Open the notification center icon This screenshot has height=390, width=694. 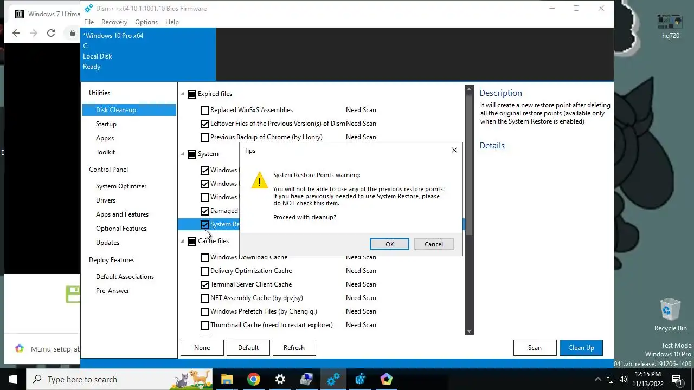coord(677,379)
